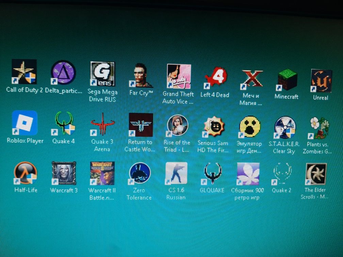The height and width of the screenshot is (257, 343).
Task: Select the S.T.A.L.K.E.R. Clear Sky icon
Action: (284, 127)
